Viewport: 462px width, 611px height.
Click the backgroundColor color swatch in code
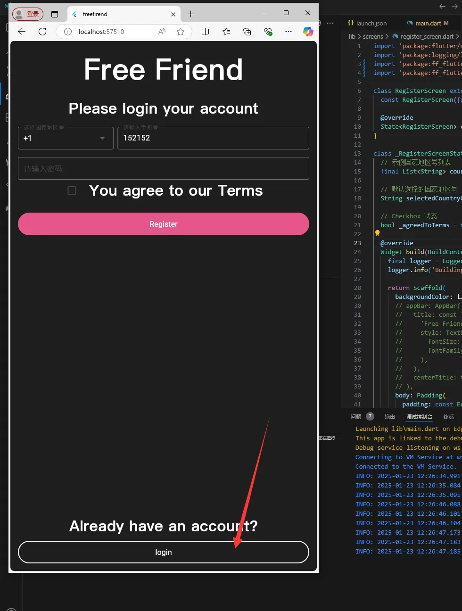[460, 297]
